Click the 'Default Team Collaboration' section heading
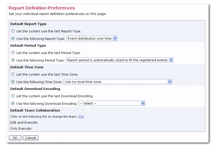Screen dimensions: 214x149 [35, 110]
